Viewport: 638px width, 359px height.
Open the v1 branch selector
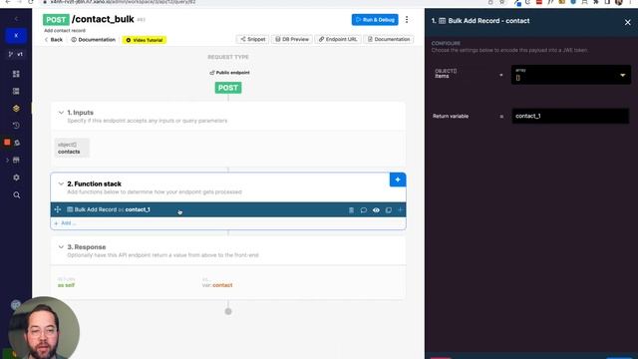(16, 54)
